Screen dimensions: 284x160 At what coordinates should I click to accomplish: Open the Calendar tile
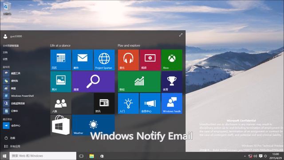click(61, 60)
